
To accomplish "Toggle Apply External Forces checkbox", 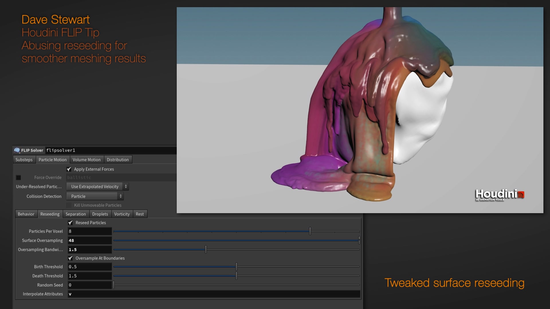I will 69,169.
